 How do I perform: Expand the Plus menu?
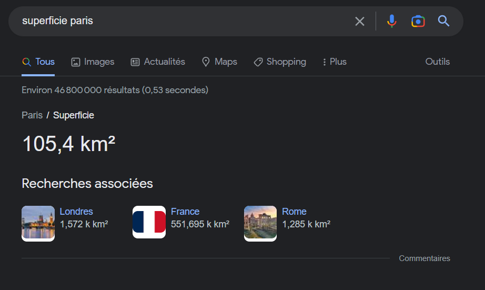(x=335, y=62)
